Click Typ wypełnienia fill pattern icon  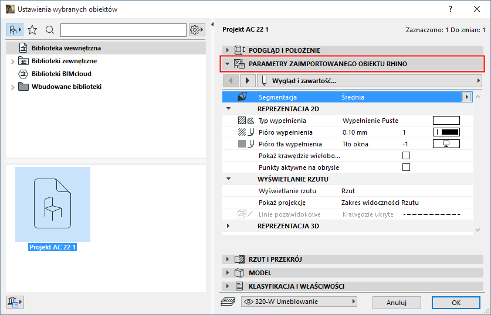coord(246,121)
